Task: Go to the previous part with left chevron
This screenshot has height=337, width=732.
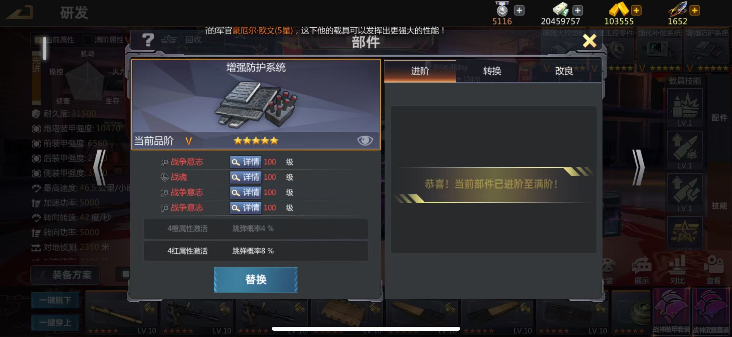Action: [x=100, y=167]
